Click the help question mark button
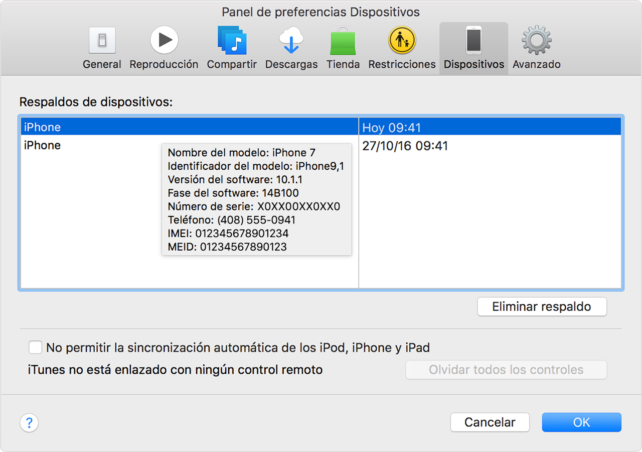The image size is (642, 452). 29,422
